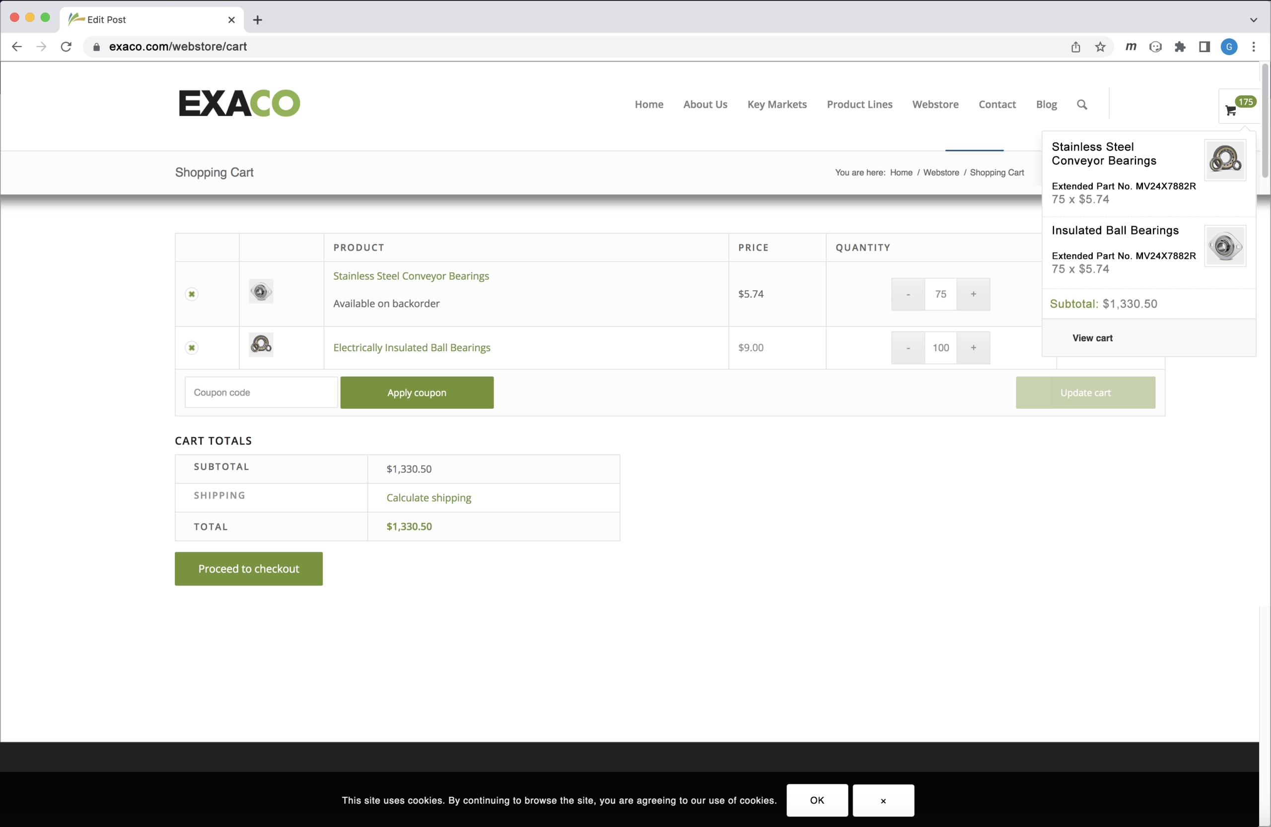Expand the tab search chevron in tab bar
This screenshot has height=827, width=1271.
1254,20
